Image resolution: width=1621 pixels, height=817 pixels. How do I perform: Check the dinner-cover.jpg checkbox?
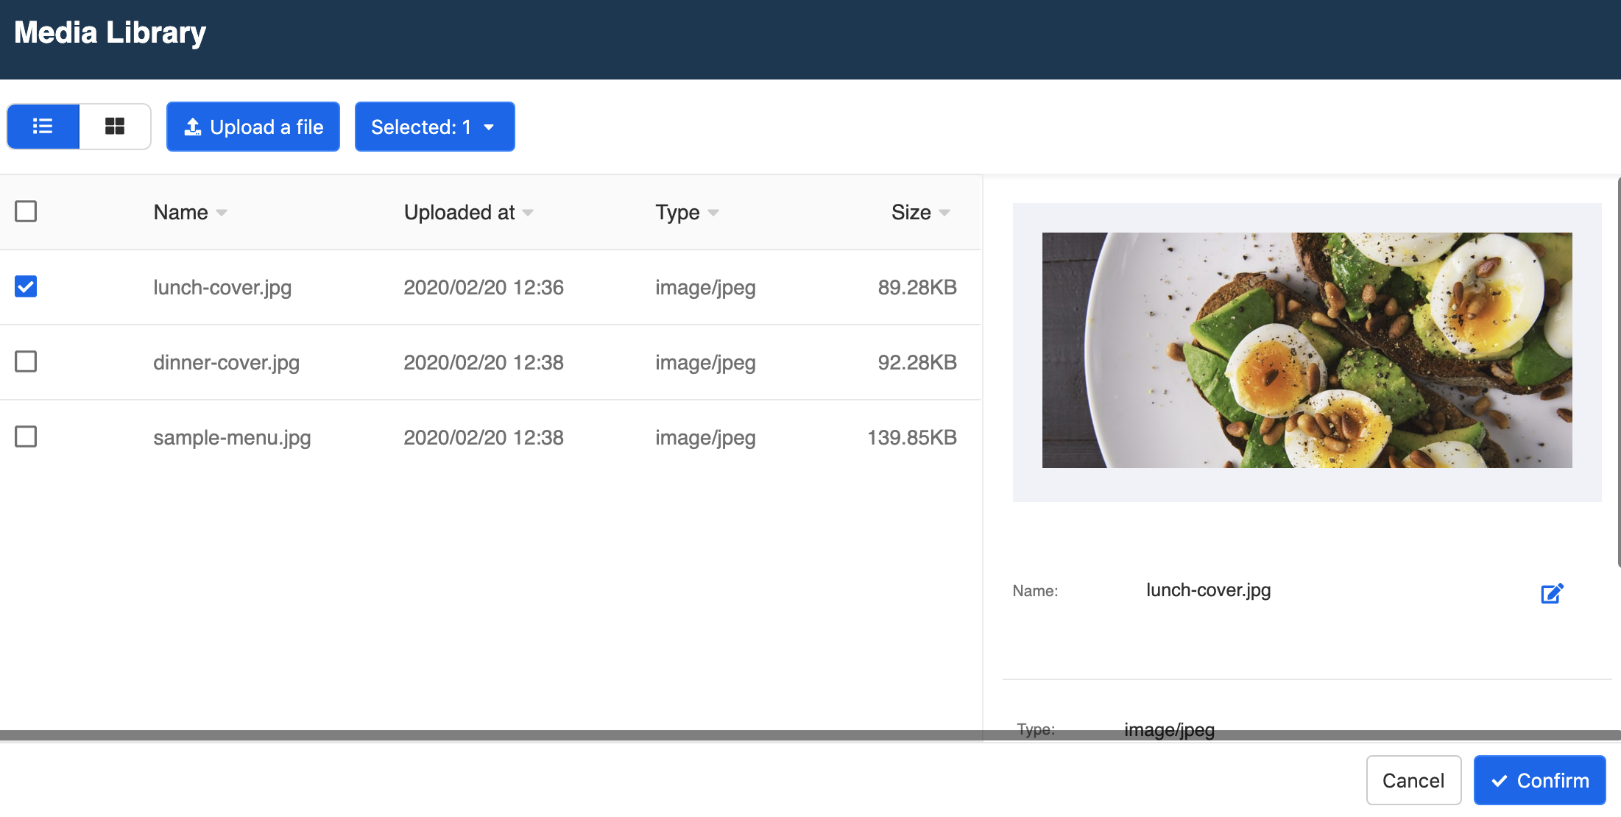coord(26,362)
